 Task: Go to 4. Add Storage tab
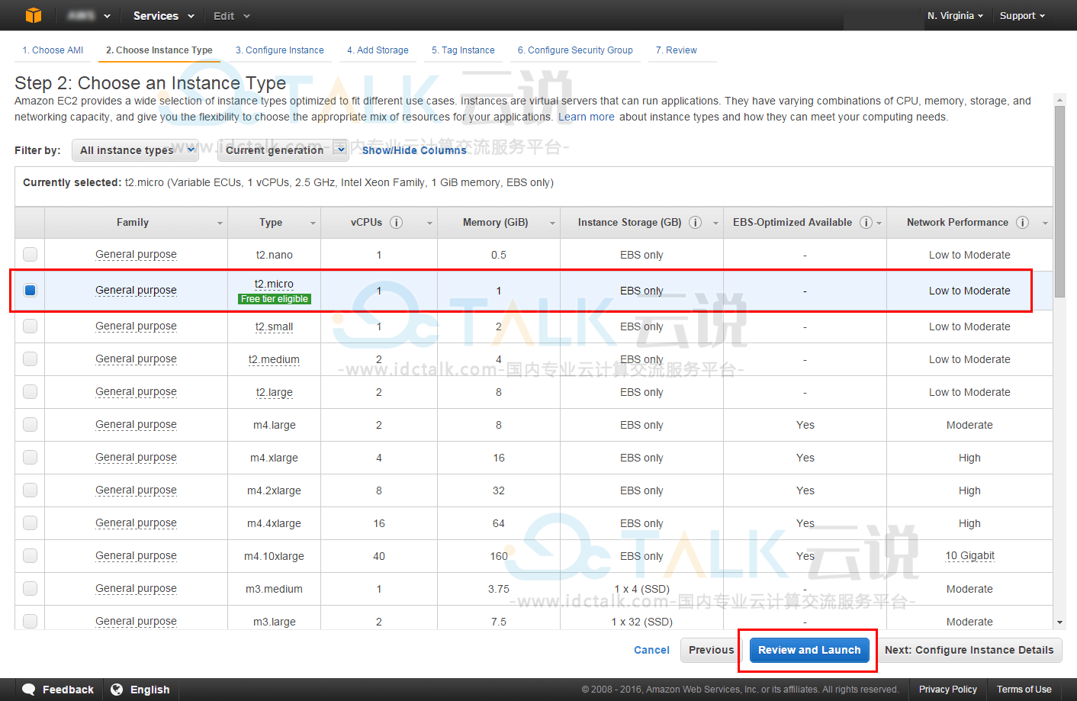pos(378,50)
